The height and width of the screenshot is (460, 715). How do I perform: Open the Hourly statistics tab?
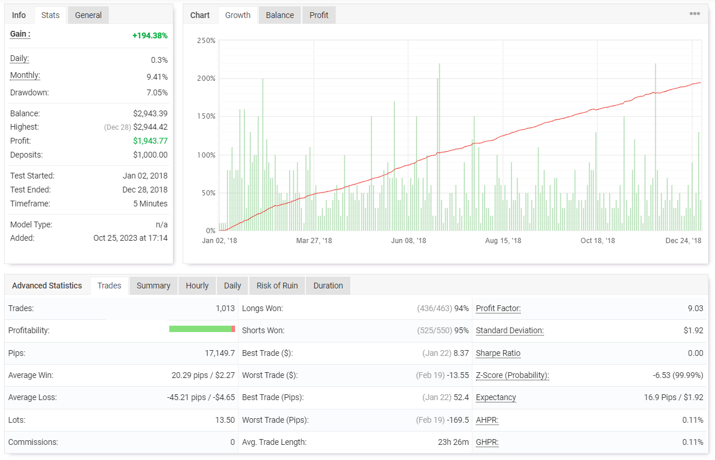click(x=197, y=286)
